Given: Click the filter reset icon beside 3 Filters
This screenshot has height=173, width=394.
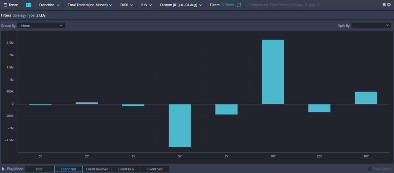Looking at the screenshot, I should click(x=239, y=5).
